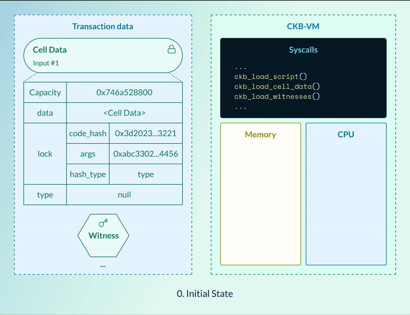The width and height of the screenshot is (410, 315).
Task: Click the hash_type cell labeled type
Action: coord(146,174)
